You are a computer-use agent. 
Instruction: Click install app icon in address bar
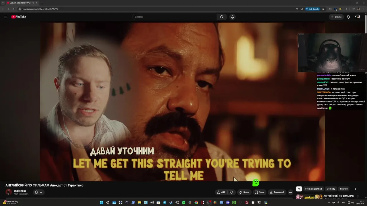pyautogui.click(x=302, y=9)
